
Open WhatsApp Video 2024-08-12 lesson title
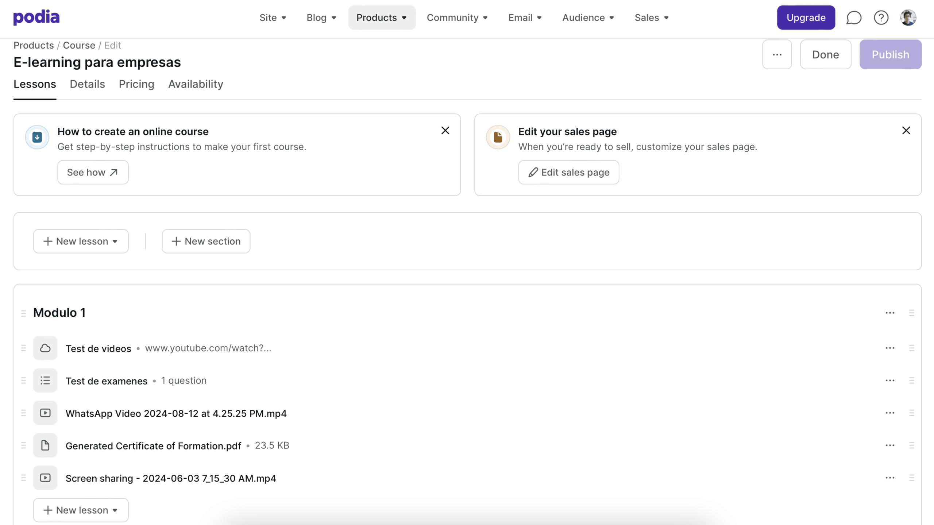pyautogui.click(x=176, y=413)
